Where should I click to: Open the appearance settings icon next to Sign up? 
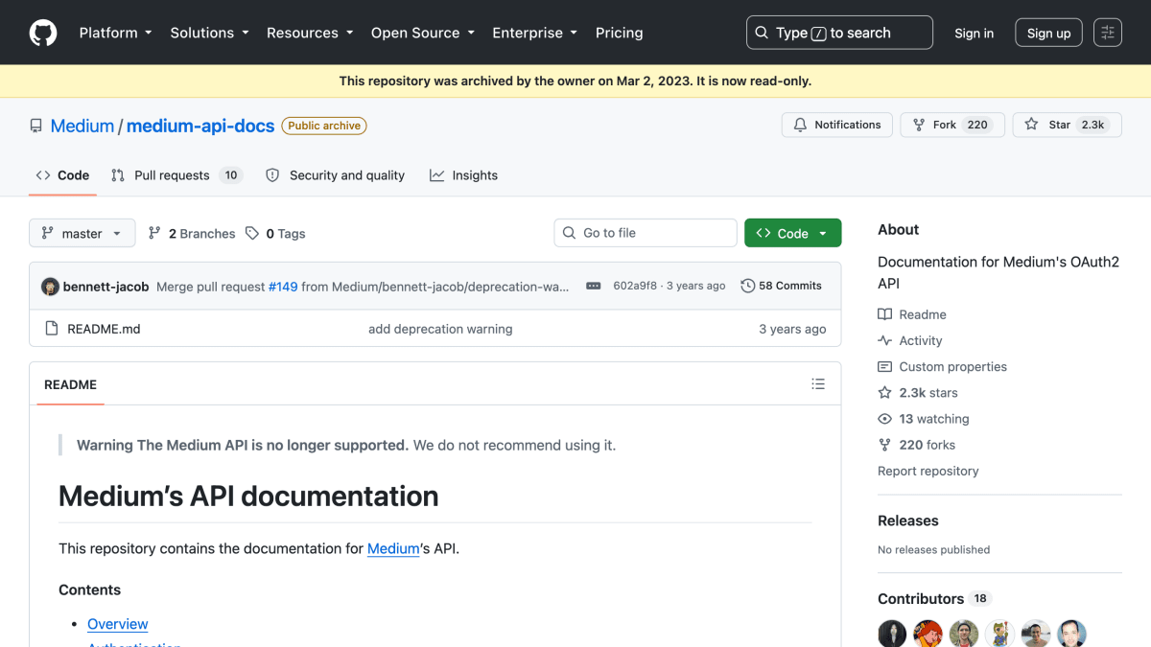(1108, 33)
